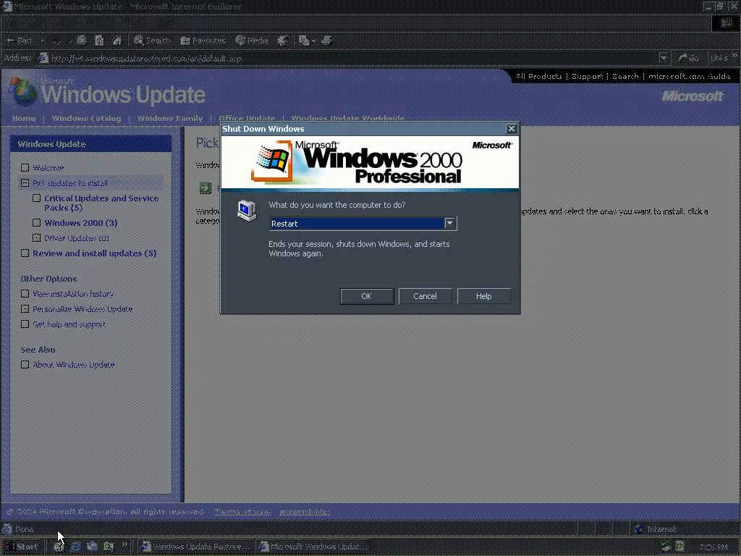The width and height of the screenshot is (741, 556).
Task: Open the Windows 2000 (3) link
Action: point(81,223)
